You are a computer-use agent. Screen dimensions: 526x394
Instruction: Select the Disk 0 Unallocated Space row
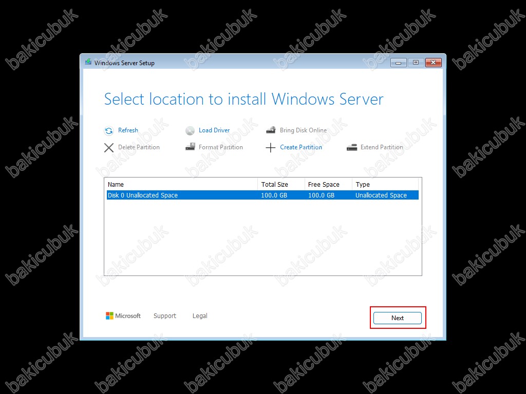tap(262, 195)
